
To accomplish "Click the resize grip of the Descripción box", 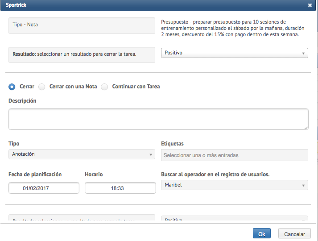I will [x=306, y=127].
